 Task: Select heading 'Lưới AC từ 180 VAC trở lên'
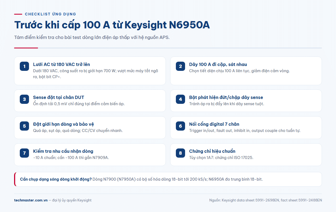(62, 64)
